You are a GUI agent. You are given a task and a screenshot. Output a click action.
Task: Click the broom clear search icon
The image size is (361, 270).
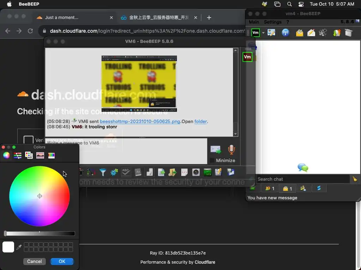pyautogui.click(x=355, y=179)
